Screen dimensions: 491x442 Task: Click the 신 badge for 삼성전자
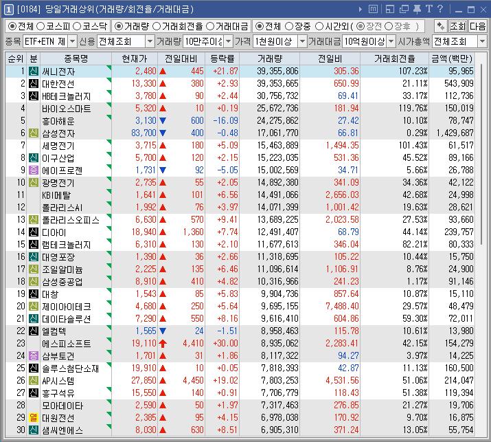coord(34,133)
